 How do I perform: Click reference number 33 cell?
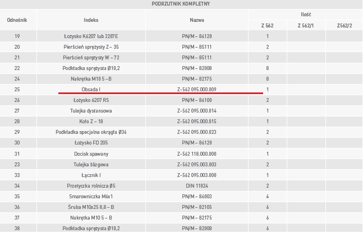(17, 175)
